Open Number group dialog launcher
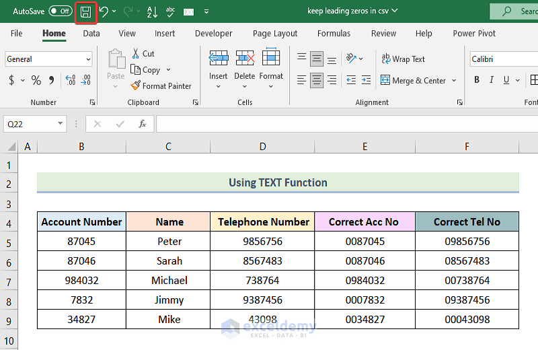 click(x=92, y=102)
